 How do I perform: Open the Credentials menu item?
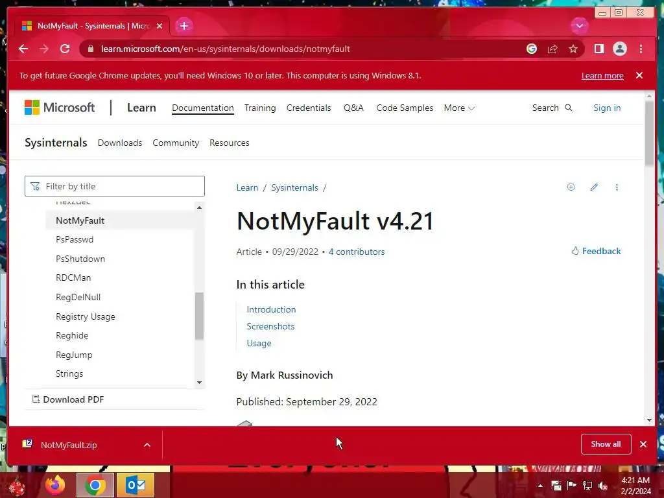(309, 108)
